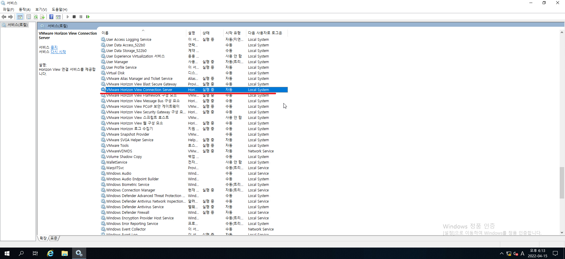
Task: Click the Start Service play icon
Action: (68, 17)
